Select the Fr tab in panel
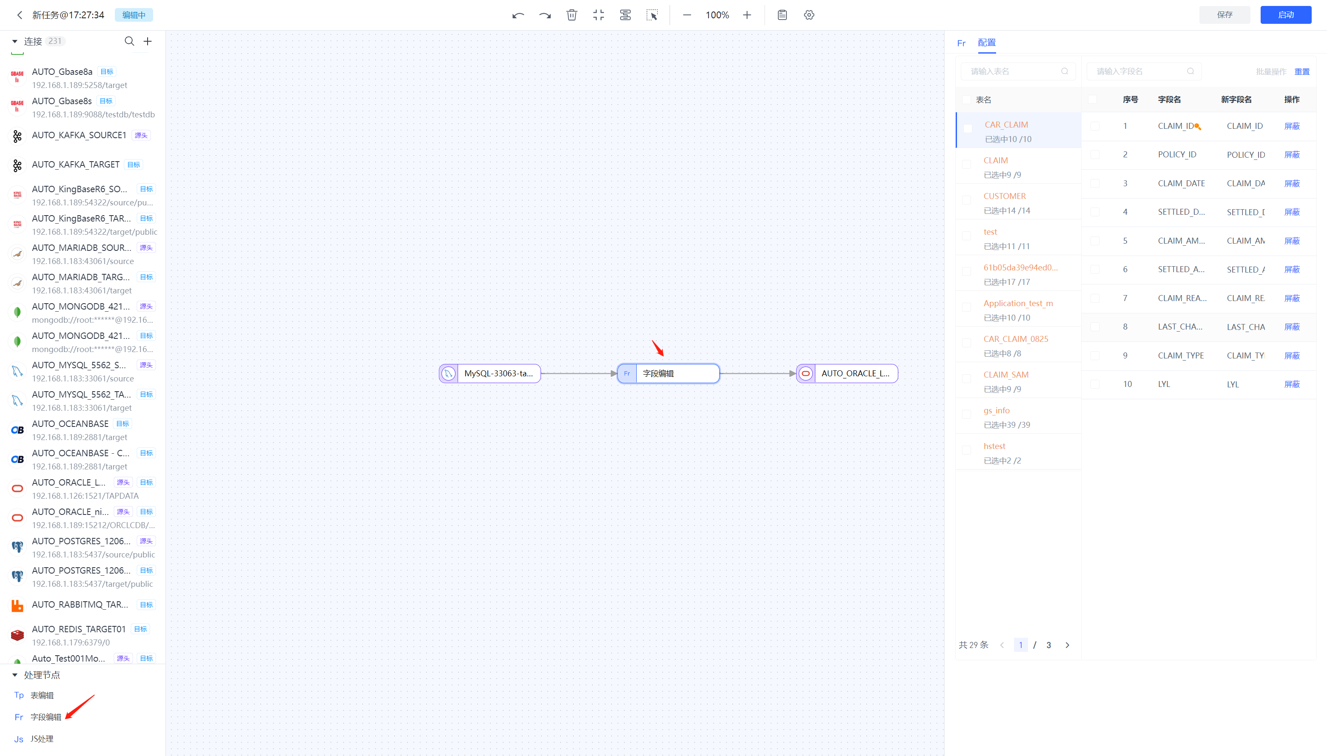Viewport: 1327px width, 756px height. tap(961, 43)
